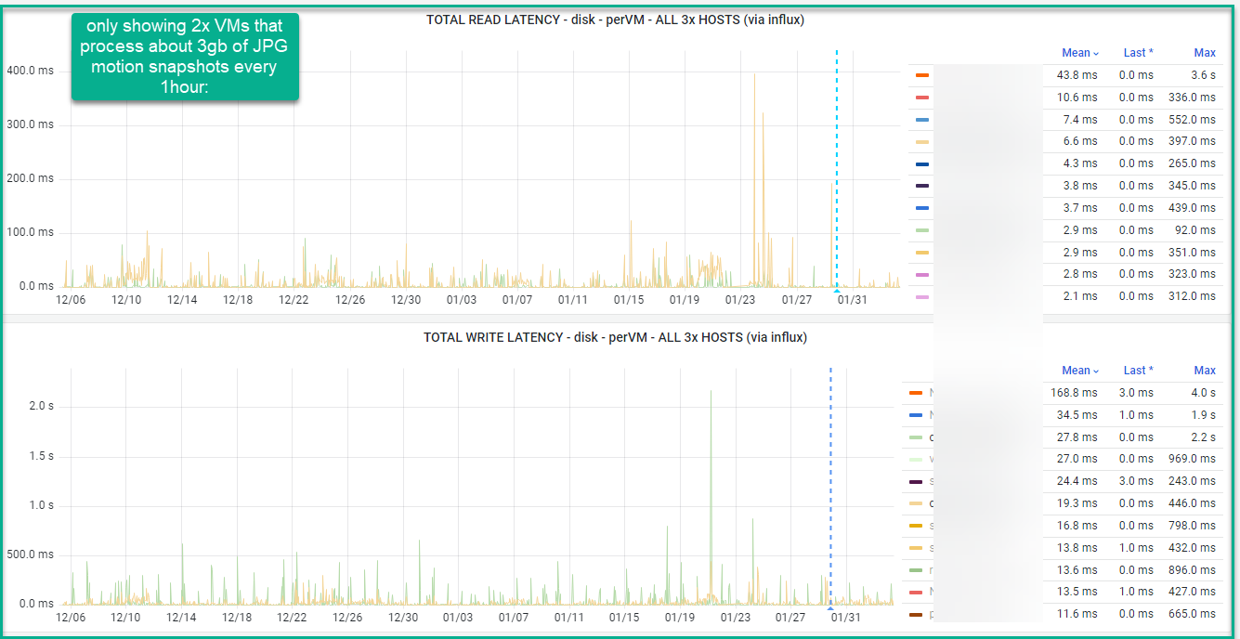Image resolution: width=1240 pixels, height=639 pixels.
Task: Click the yellow swatch in the 351.0 ms max row
Action: coord(921,253)
